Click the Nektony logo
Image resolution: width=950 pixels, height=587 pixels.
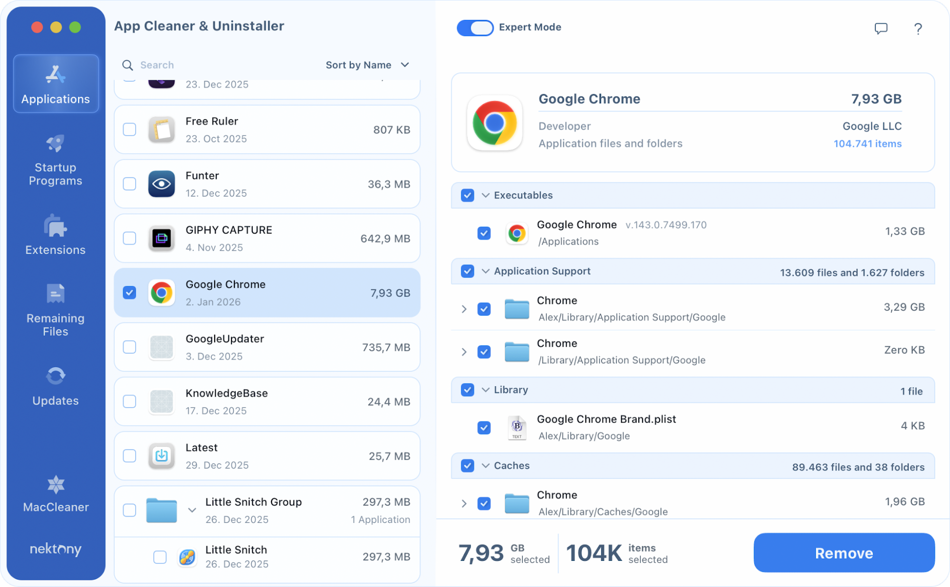(56, 549)
